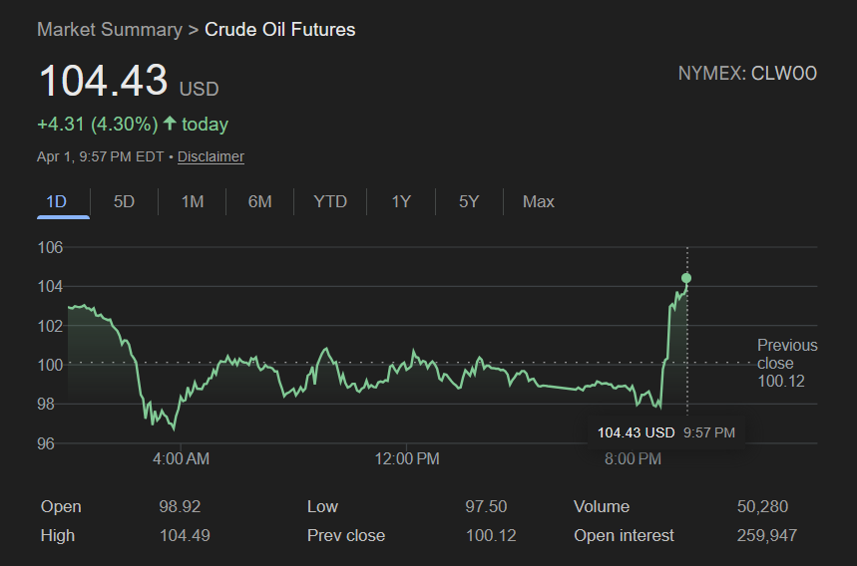Switch to the 1Y chart view
The width and height of the screenshot is (857, 566).
[x=401, y=201]
